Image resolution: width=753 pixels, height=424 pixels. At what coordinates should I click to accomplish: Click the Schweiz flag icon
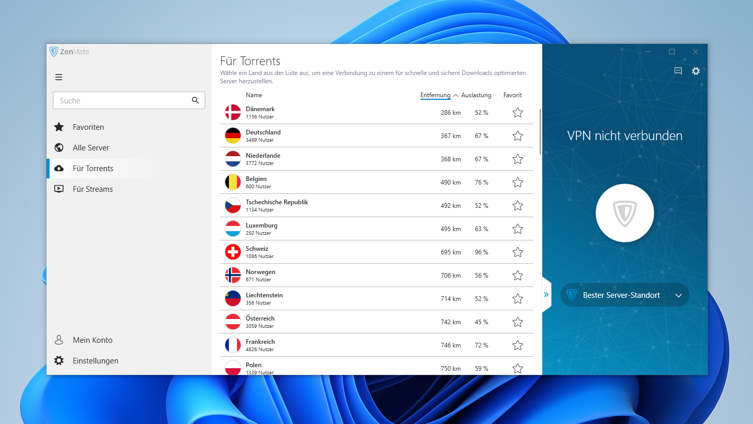tap(233, 252)
